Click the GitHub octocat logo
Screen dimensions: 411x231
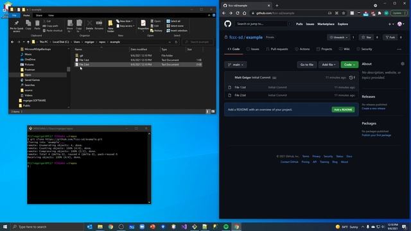[x=228, y=24]
